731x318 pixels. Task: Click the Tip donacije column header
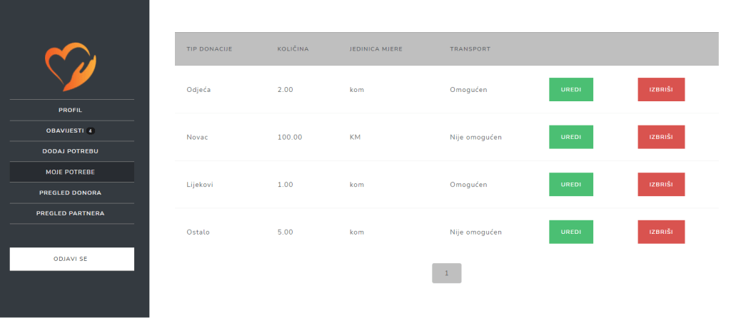click(x=209, y=49)
